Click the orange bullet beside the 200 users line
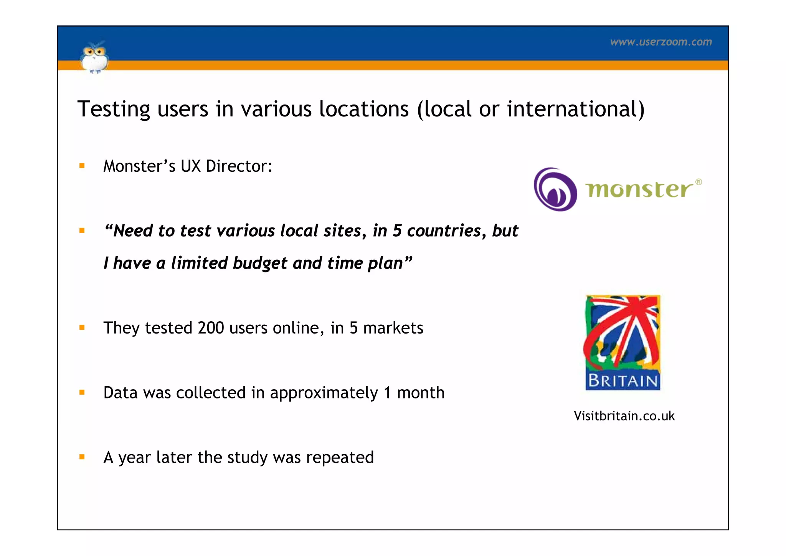The image size is (786, 556). [82, 328]
